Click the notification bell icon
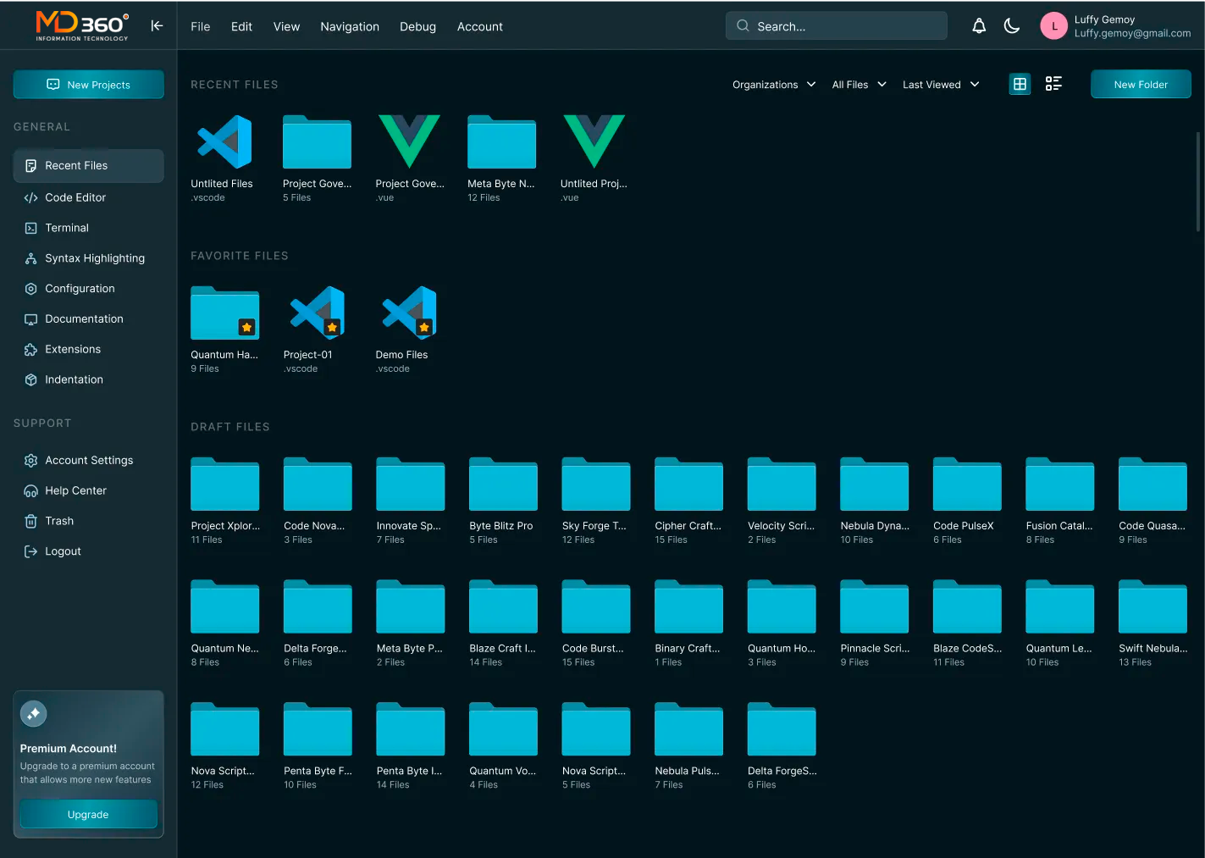The height and width of the screenshot is (858, 1205). point(979,26)
